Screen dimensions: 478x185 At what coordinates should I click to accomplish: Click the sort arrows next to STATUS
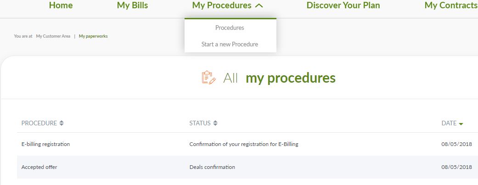pyautogui.click(x=215, y=123)
